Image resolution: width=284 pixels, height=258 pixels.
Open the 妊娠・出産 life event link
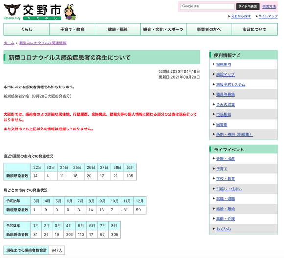(x=225, y=159)
